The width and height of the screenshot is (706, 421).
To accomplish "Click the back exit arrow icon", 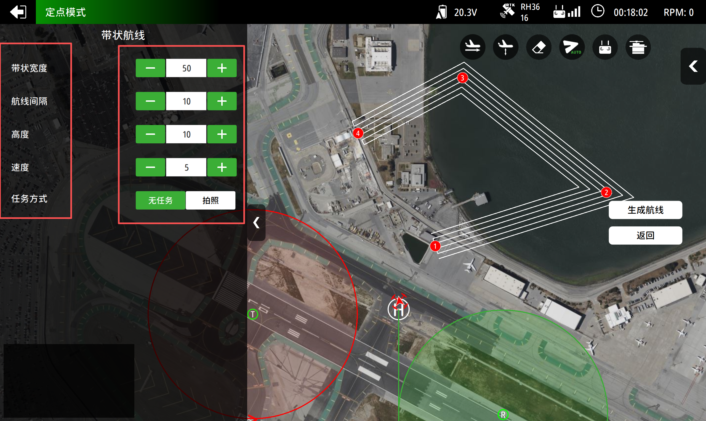I will 18,12.
